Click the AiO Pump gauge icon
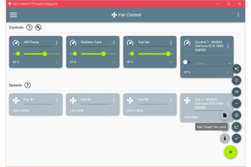 point(16,43)
